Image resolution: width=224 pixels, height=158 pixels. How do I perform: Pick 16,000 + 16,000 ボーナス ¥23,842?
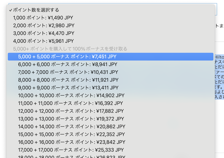click(111, 142)
